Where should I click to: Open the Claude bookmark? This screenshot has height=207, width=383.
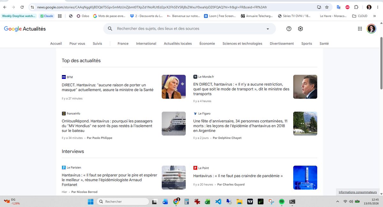47,16
